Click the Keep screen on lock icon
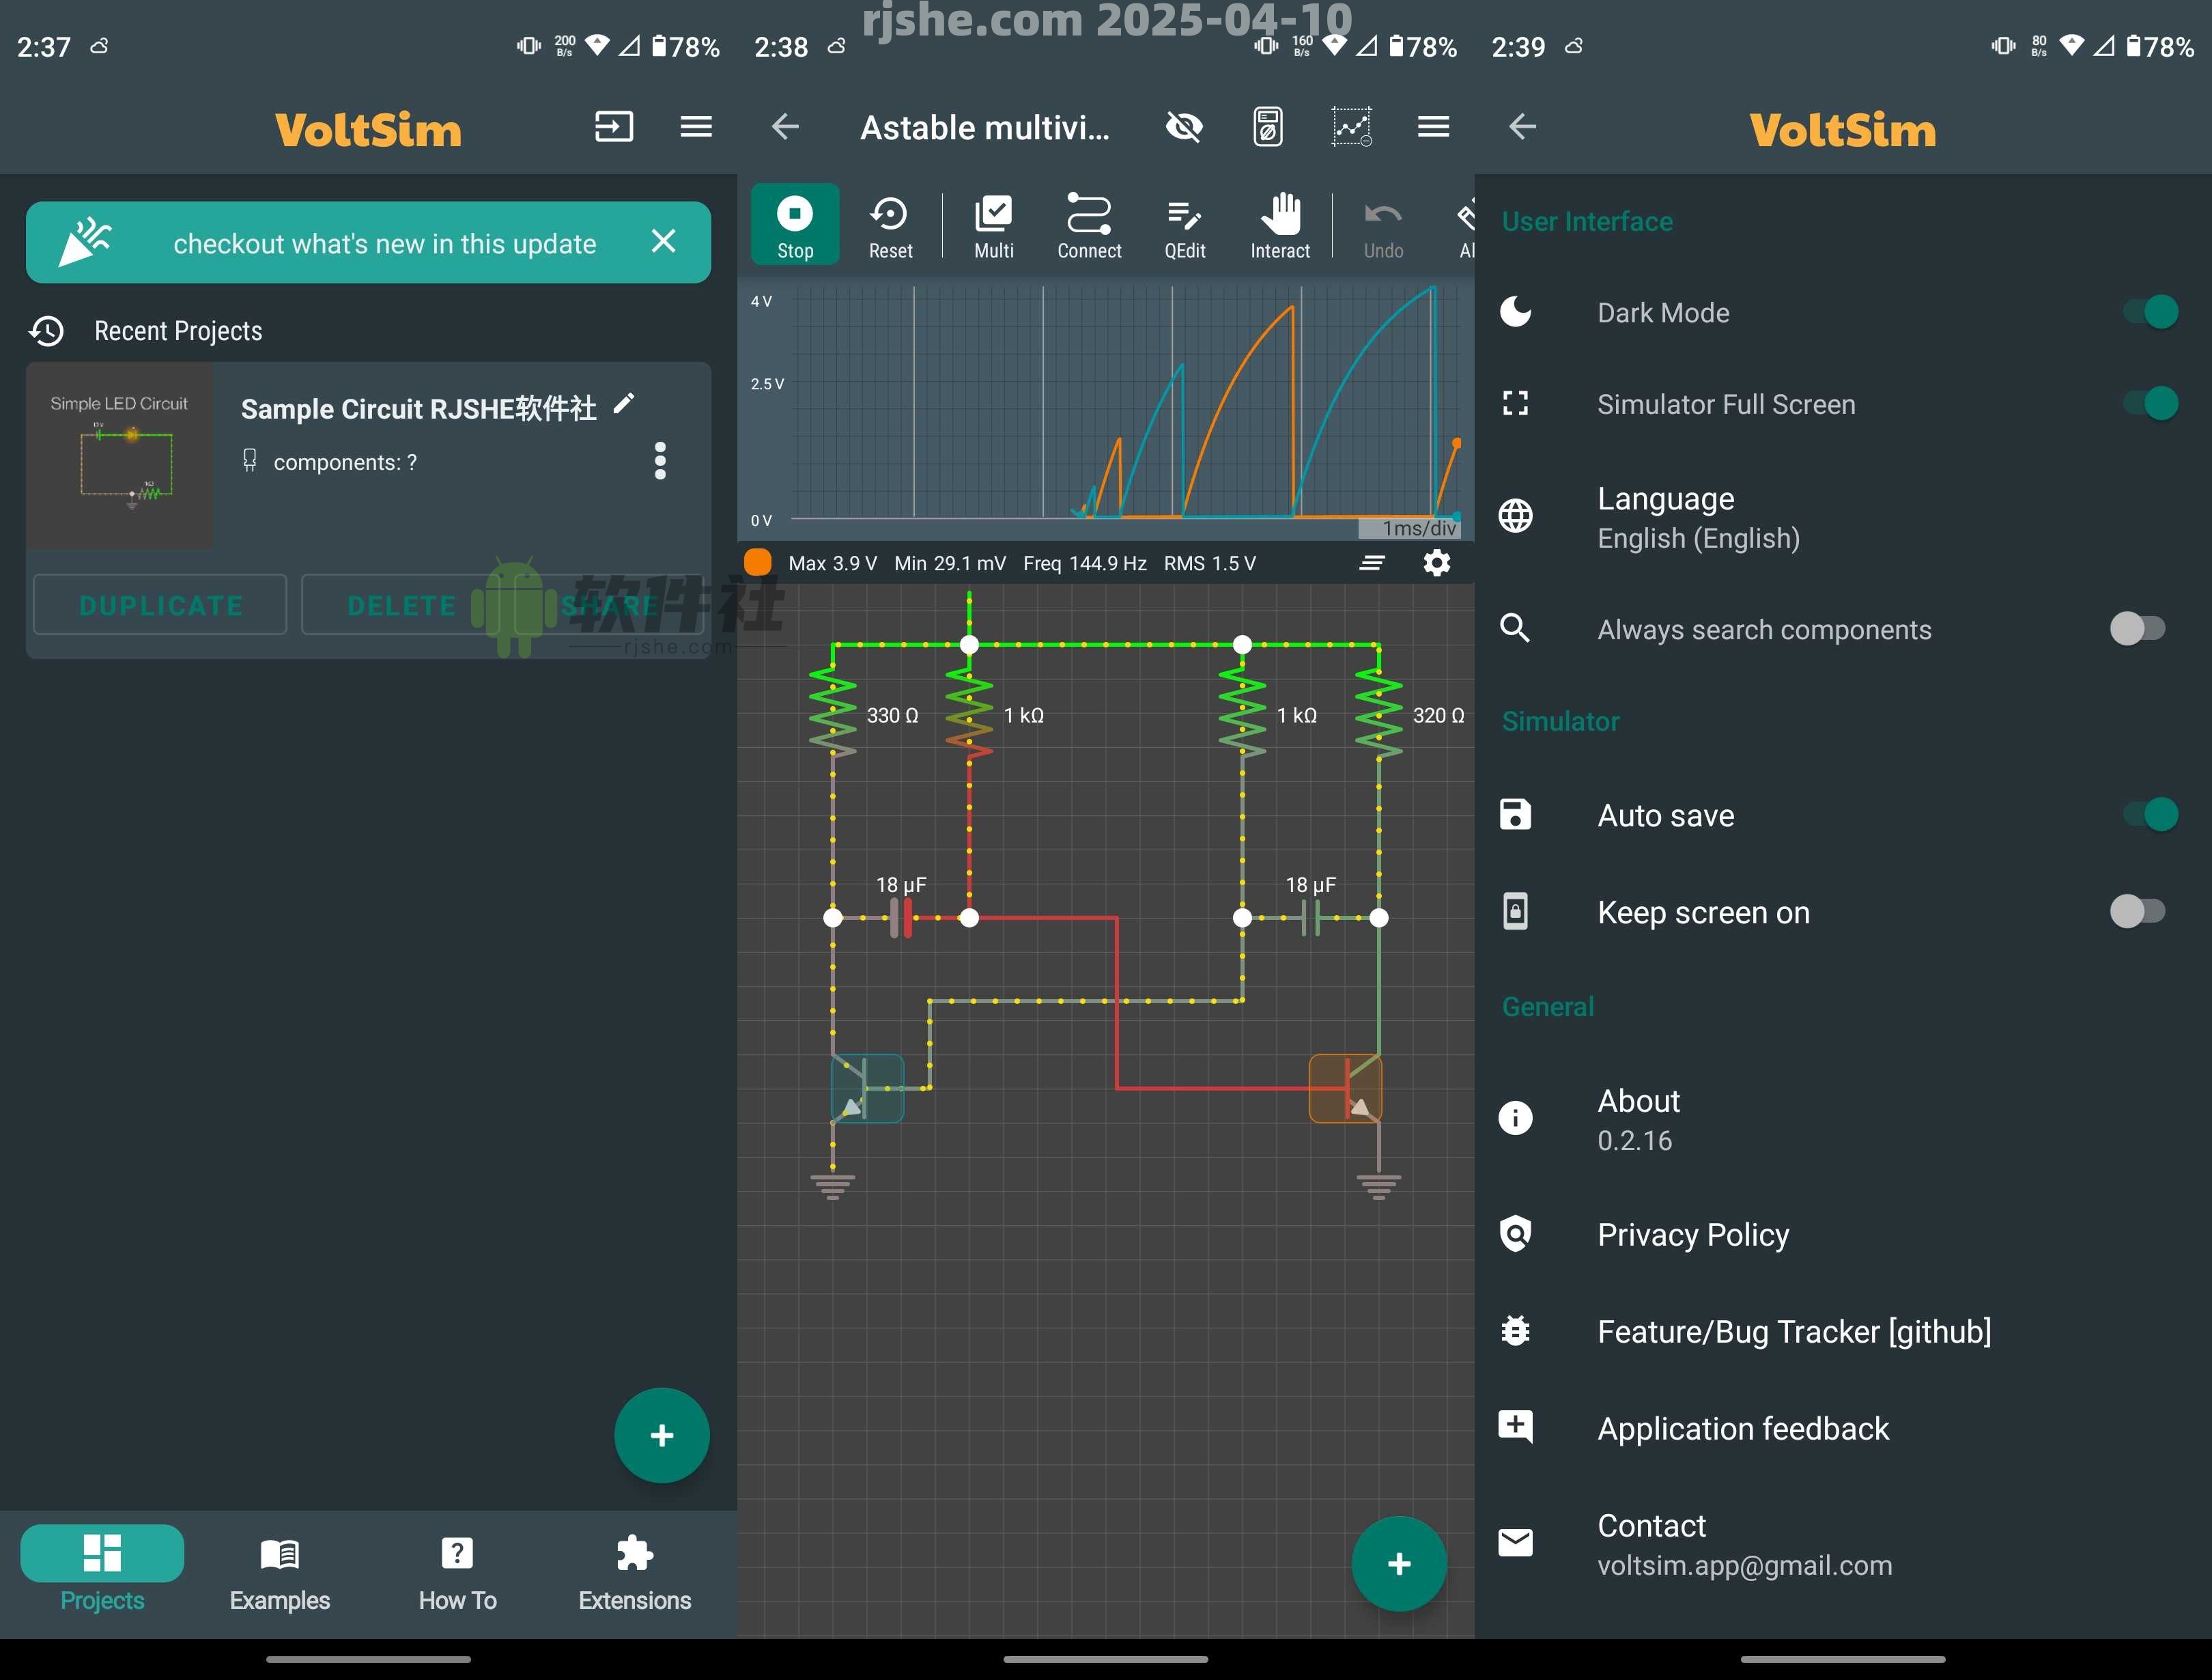The image size is (2212, 1680). coord(1515,912)
